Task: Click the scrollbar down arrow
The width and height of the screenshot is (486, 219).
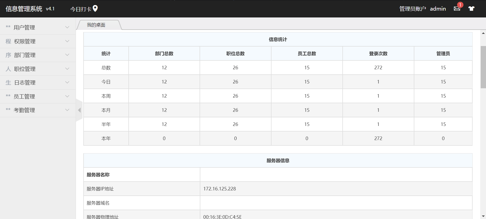Action: click(483, 216)
